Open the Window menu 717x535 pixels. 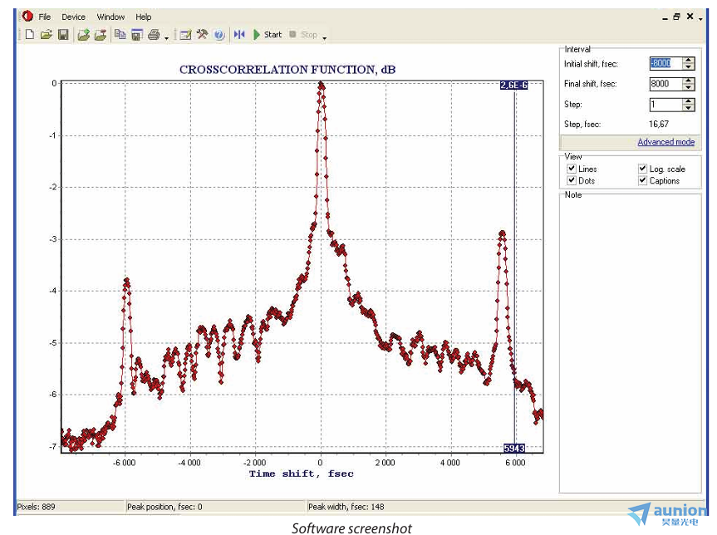coord(110,17)
